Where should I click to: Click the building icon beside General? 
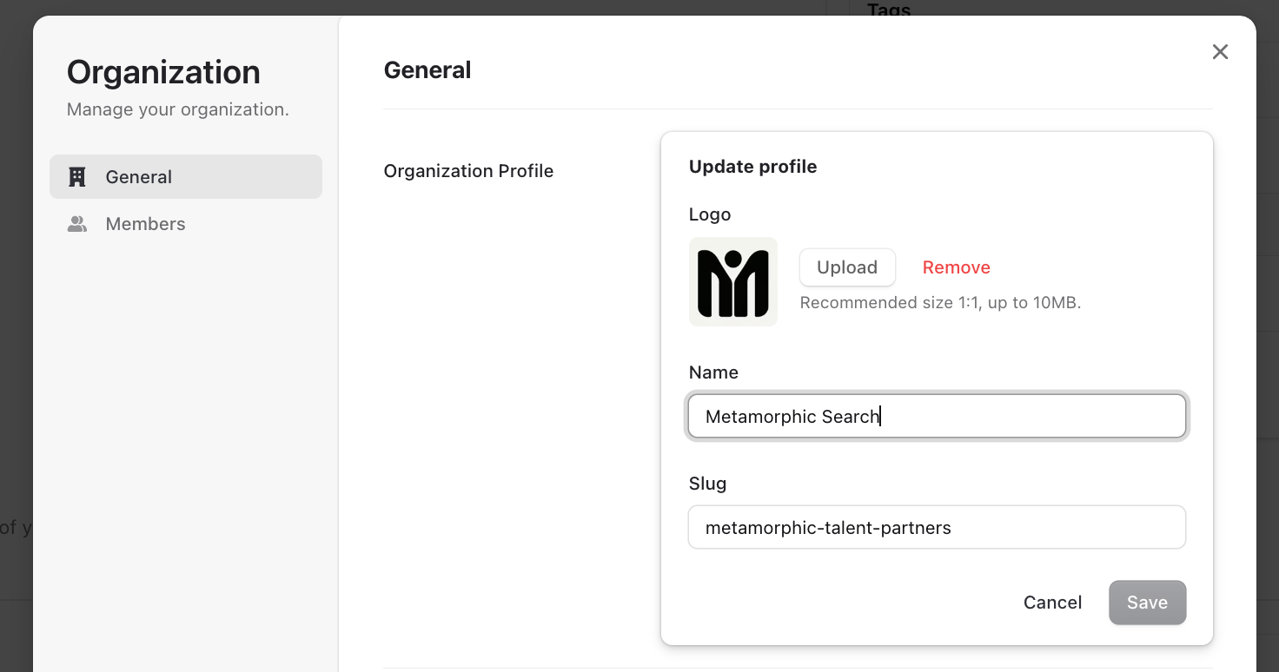[x=77, y=177]
